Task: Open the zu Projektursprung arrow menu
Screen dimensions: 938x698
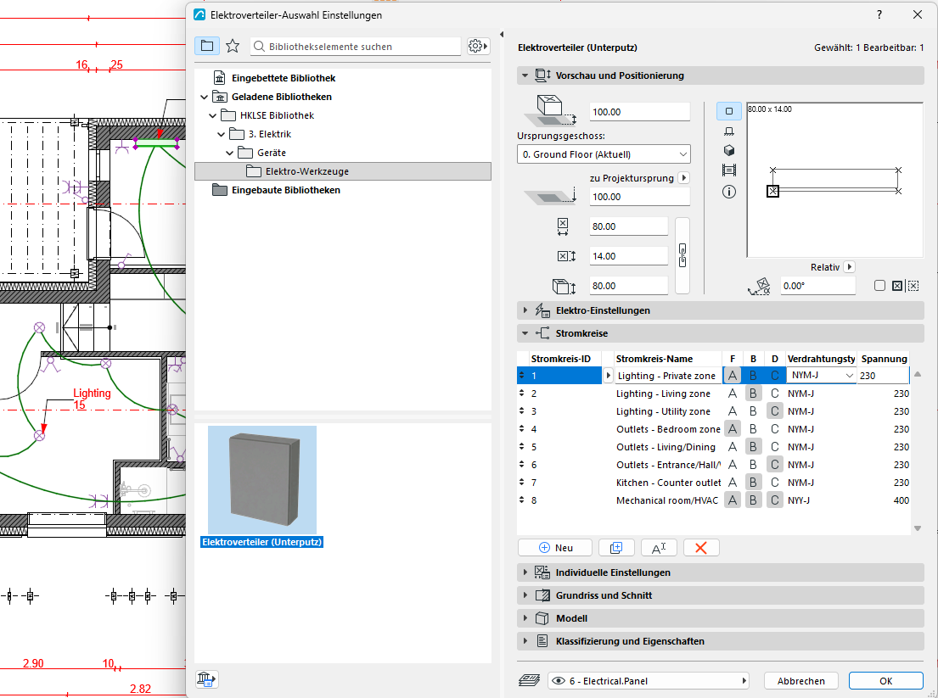Action: click(x=683, y=178)
